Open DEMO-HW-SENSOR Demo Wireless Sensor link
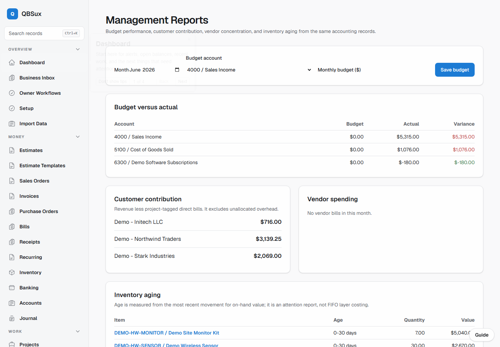 click(166, 345)
